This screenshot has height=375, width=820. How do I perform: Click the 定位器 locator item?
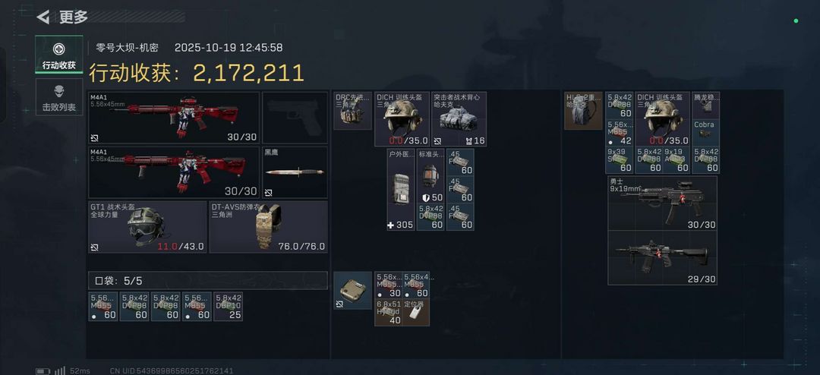click(x=416, y=312)
